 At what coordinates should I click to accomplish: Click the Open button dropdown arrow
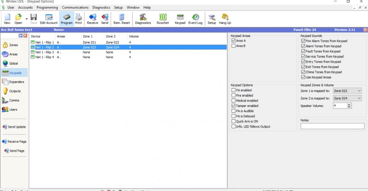27,19
